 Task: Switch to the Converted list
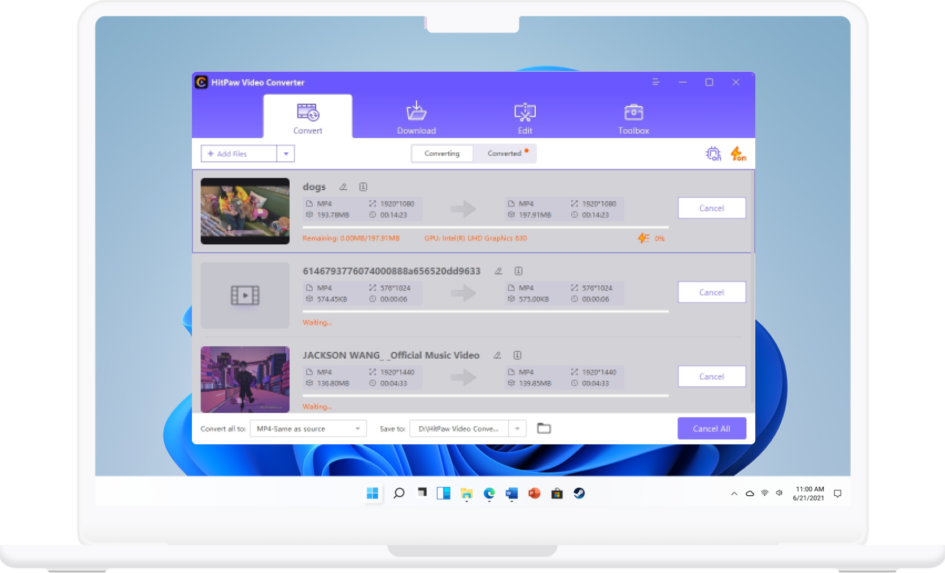tap(505, 153)
